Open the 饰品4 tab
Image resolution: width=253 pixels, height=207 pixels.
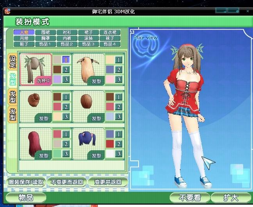pyautogui.click(x=110, y=44)
